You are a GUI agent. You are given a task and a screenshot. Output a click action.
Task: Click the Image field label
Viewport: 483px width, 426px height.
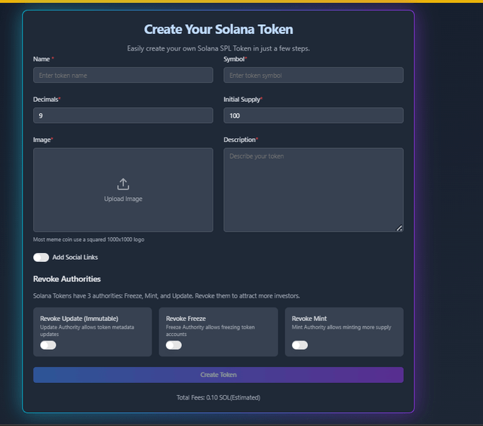(x=42, y=140)
